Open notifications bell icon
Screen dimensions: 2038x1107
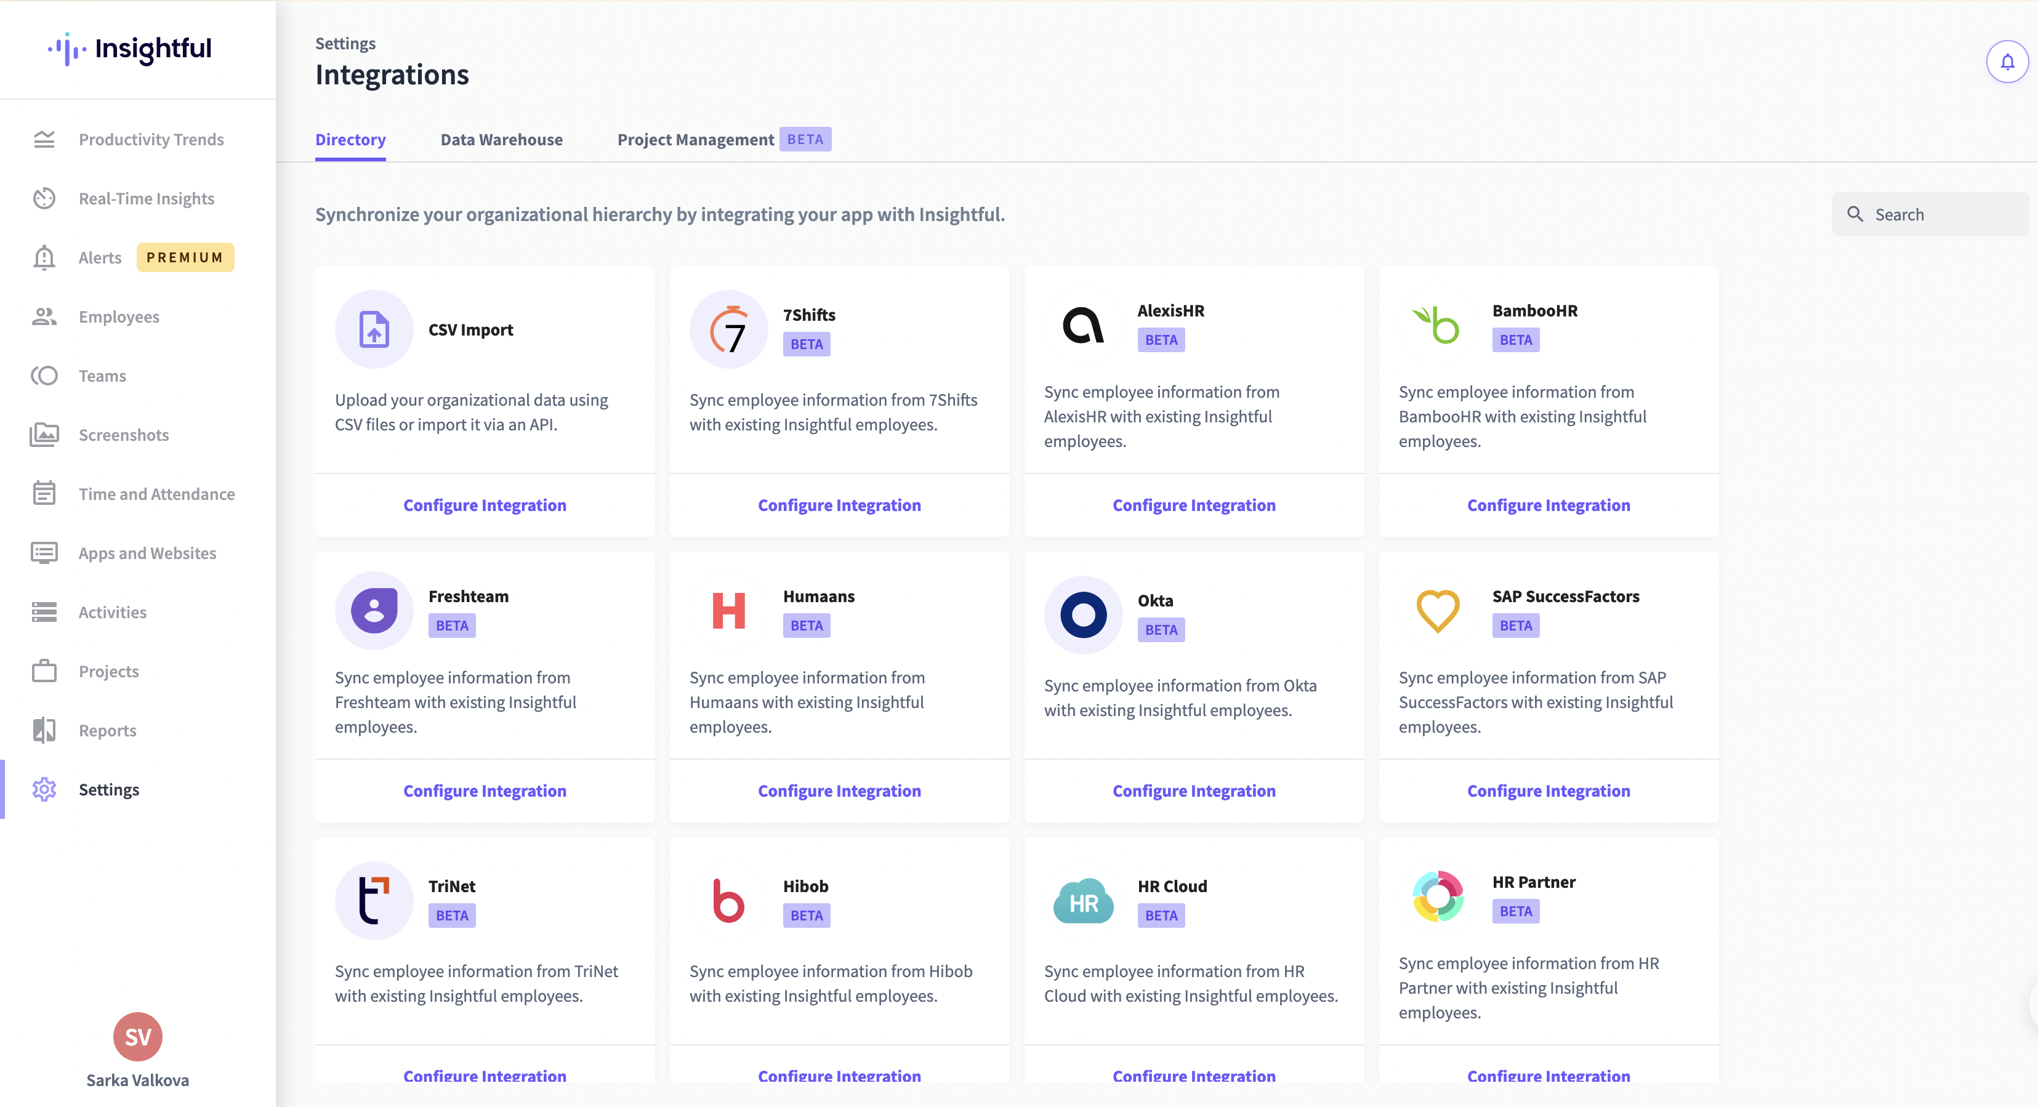coord(2007,62)
